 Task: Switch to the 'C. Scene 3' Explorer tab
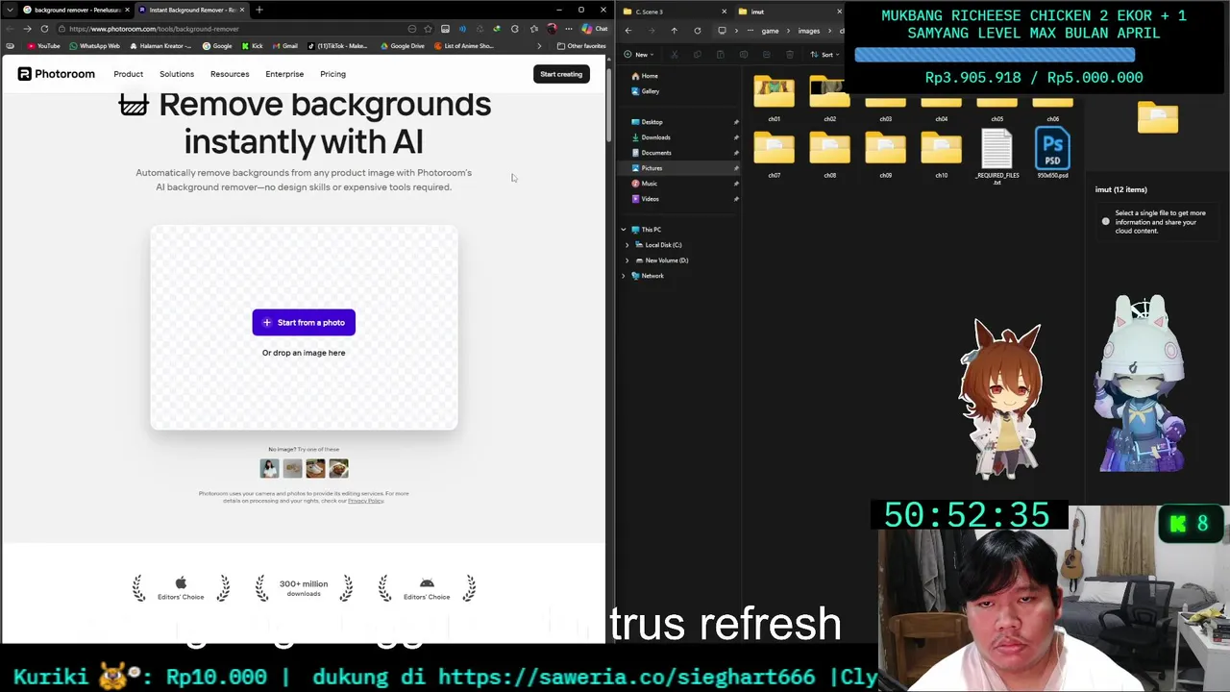[673, 12]
